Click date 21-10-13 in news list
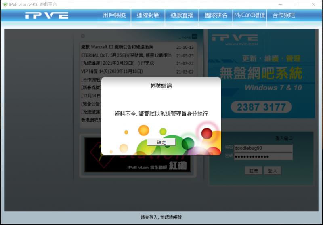The width and height of the screenshot is (323, 225). [185, 47]
